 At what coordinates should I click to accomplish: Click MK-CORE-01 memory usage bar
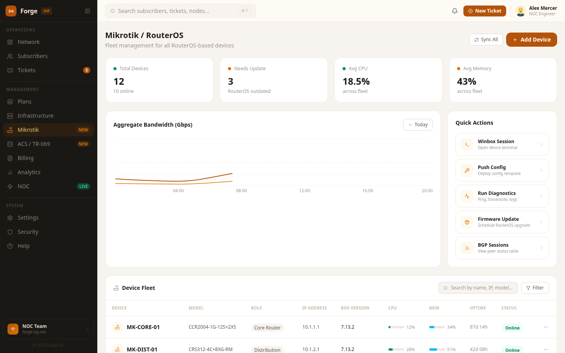pos(437,327)
